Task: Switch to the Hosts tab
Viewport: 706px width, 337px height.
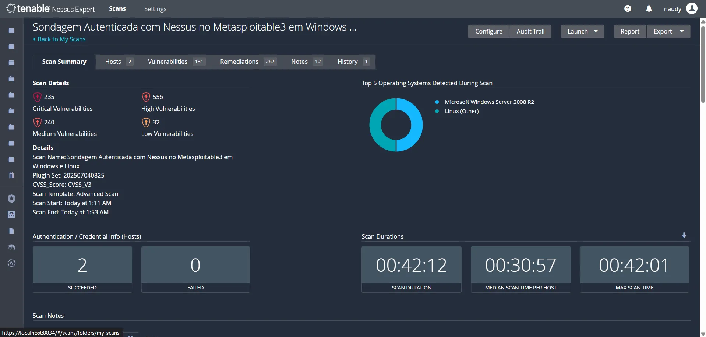Action: (x=113, y=62)
